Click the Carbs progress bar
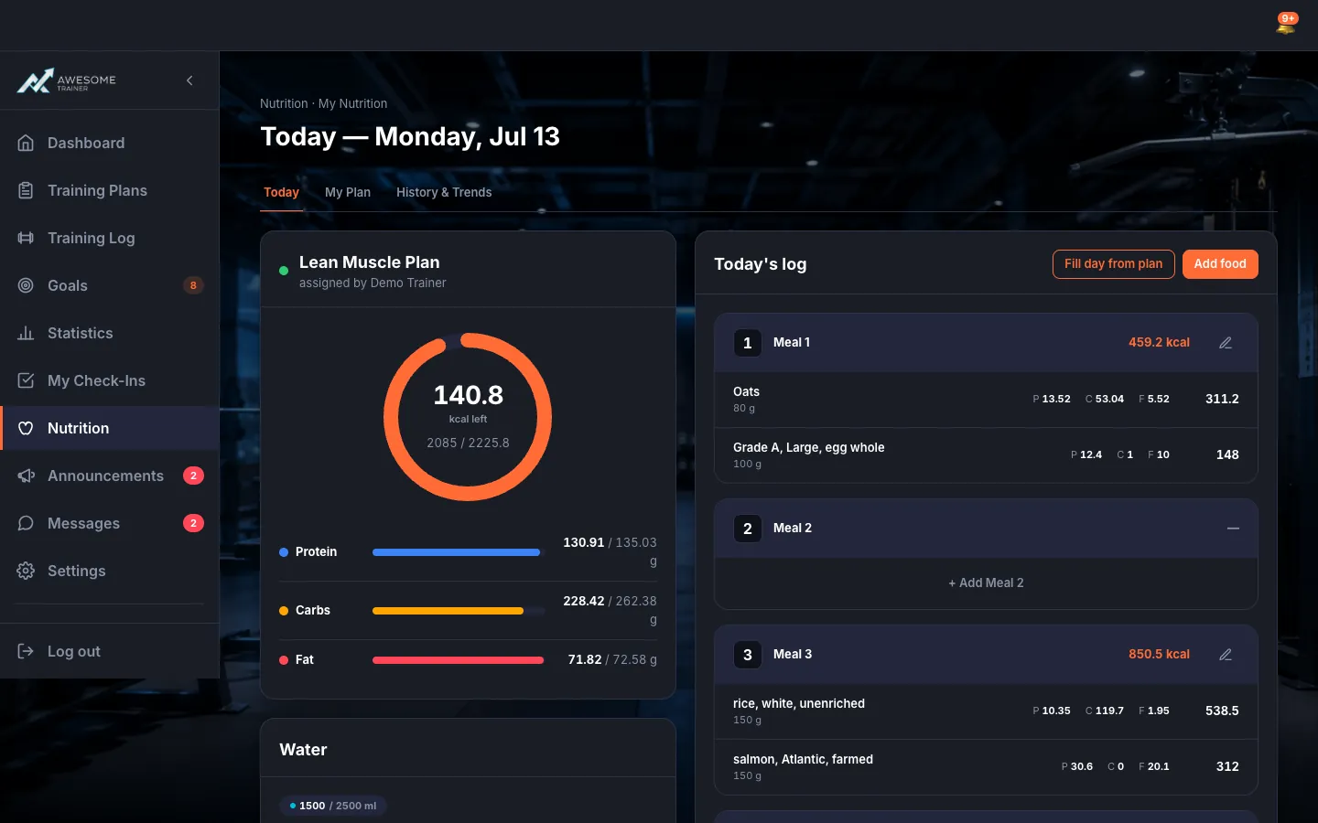Image resolution: width=1318 pixels, height=823 pixels. tap(458, 611)
